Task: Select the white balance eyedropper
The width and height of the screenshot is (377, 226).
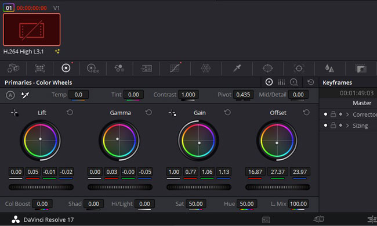Action: click(26, 95)
